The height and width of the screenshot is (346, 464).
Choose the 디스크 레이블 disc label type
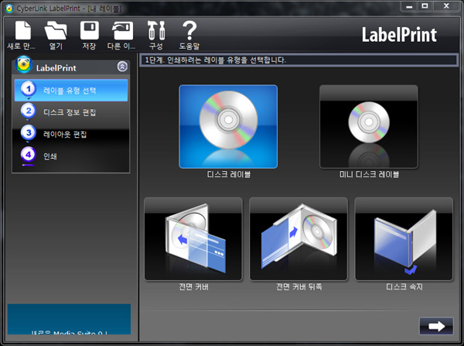228,127
